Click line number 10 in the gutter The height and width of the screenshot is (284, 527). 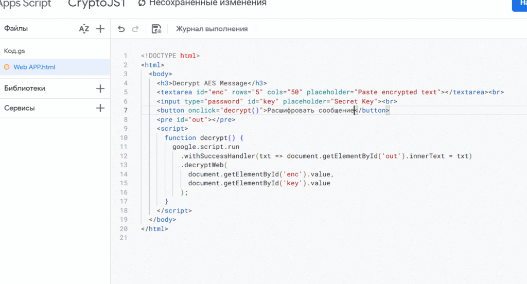click(x=124, y=138)
